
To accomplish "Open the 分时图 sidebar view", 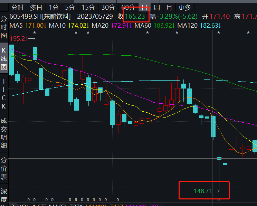I will (4, 27).
